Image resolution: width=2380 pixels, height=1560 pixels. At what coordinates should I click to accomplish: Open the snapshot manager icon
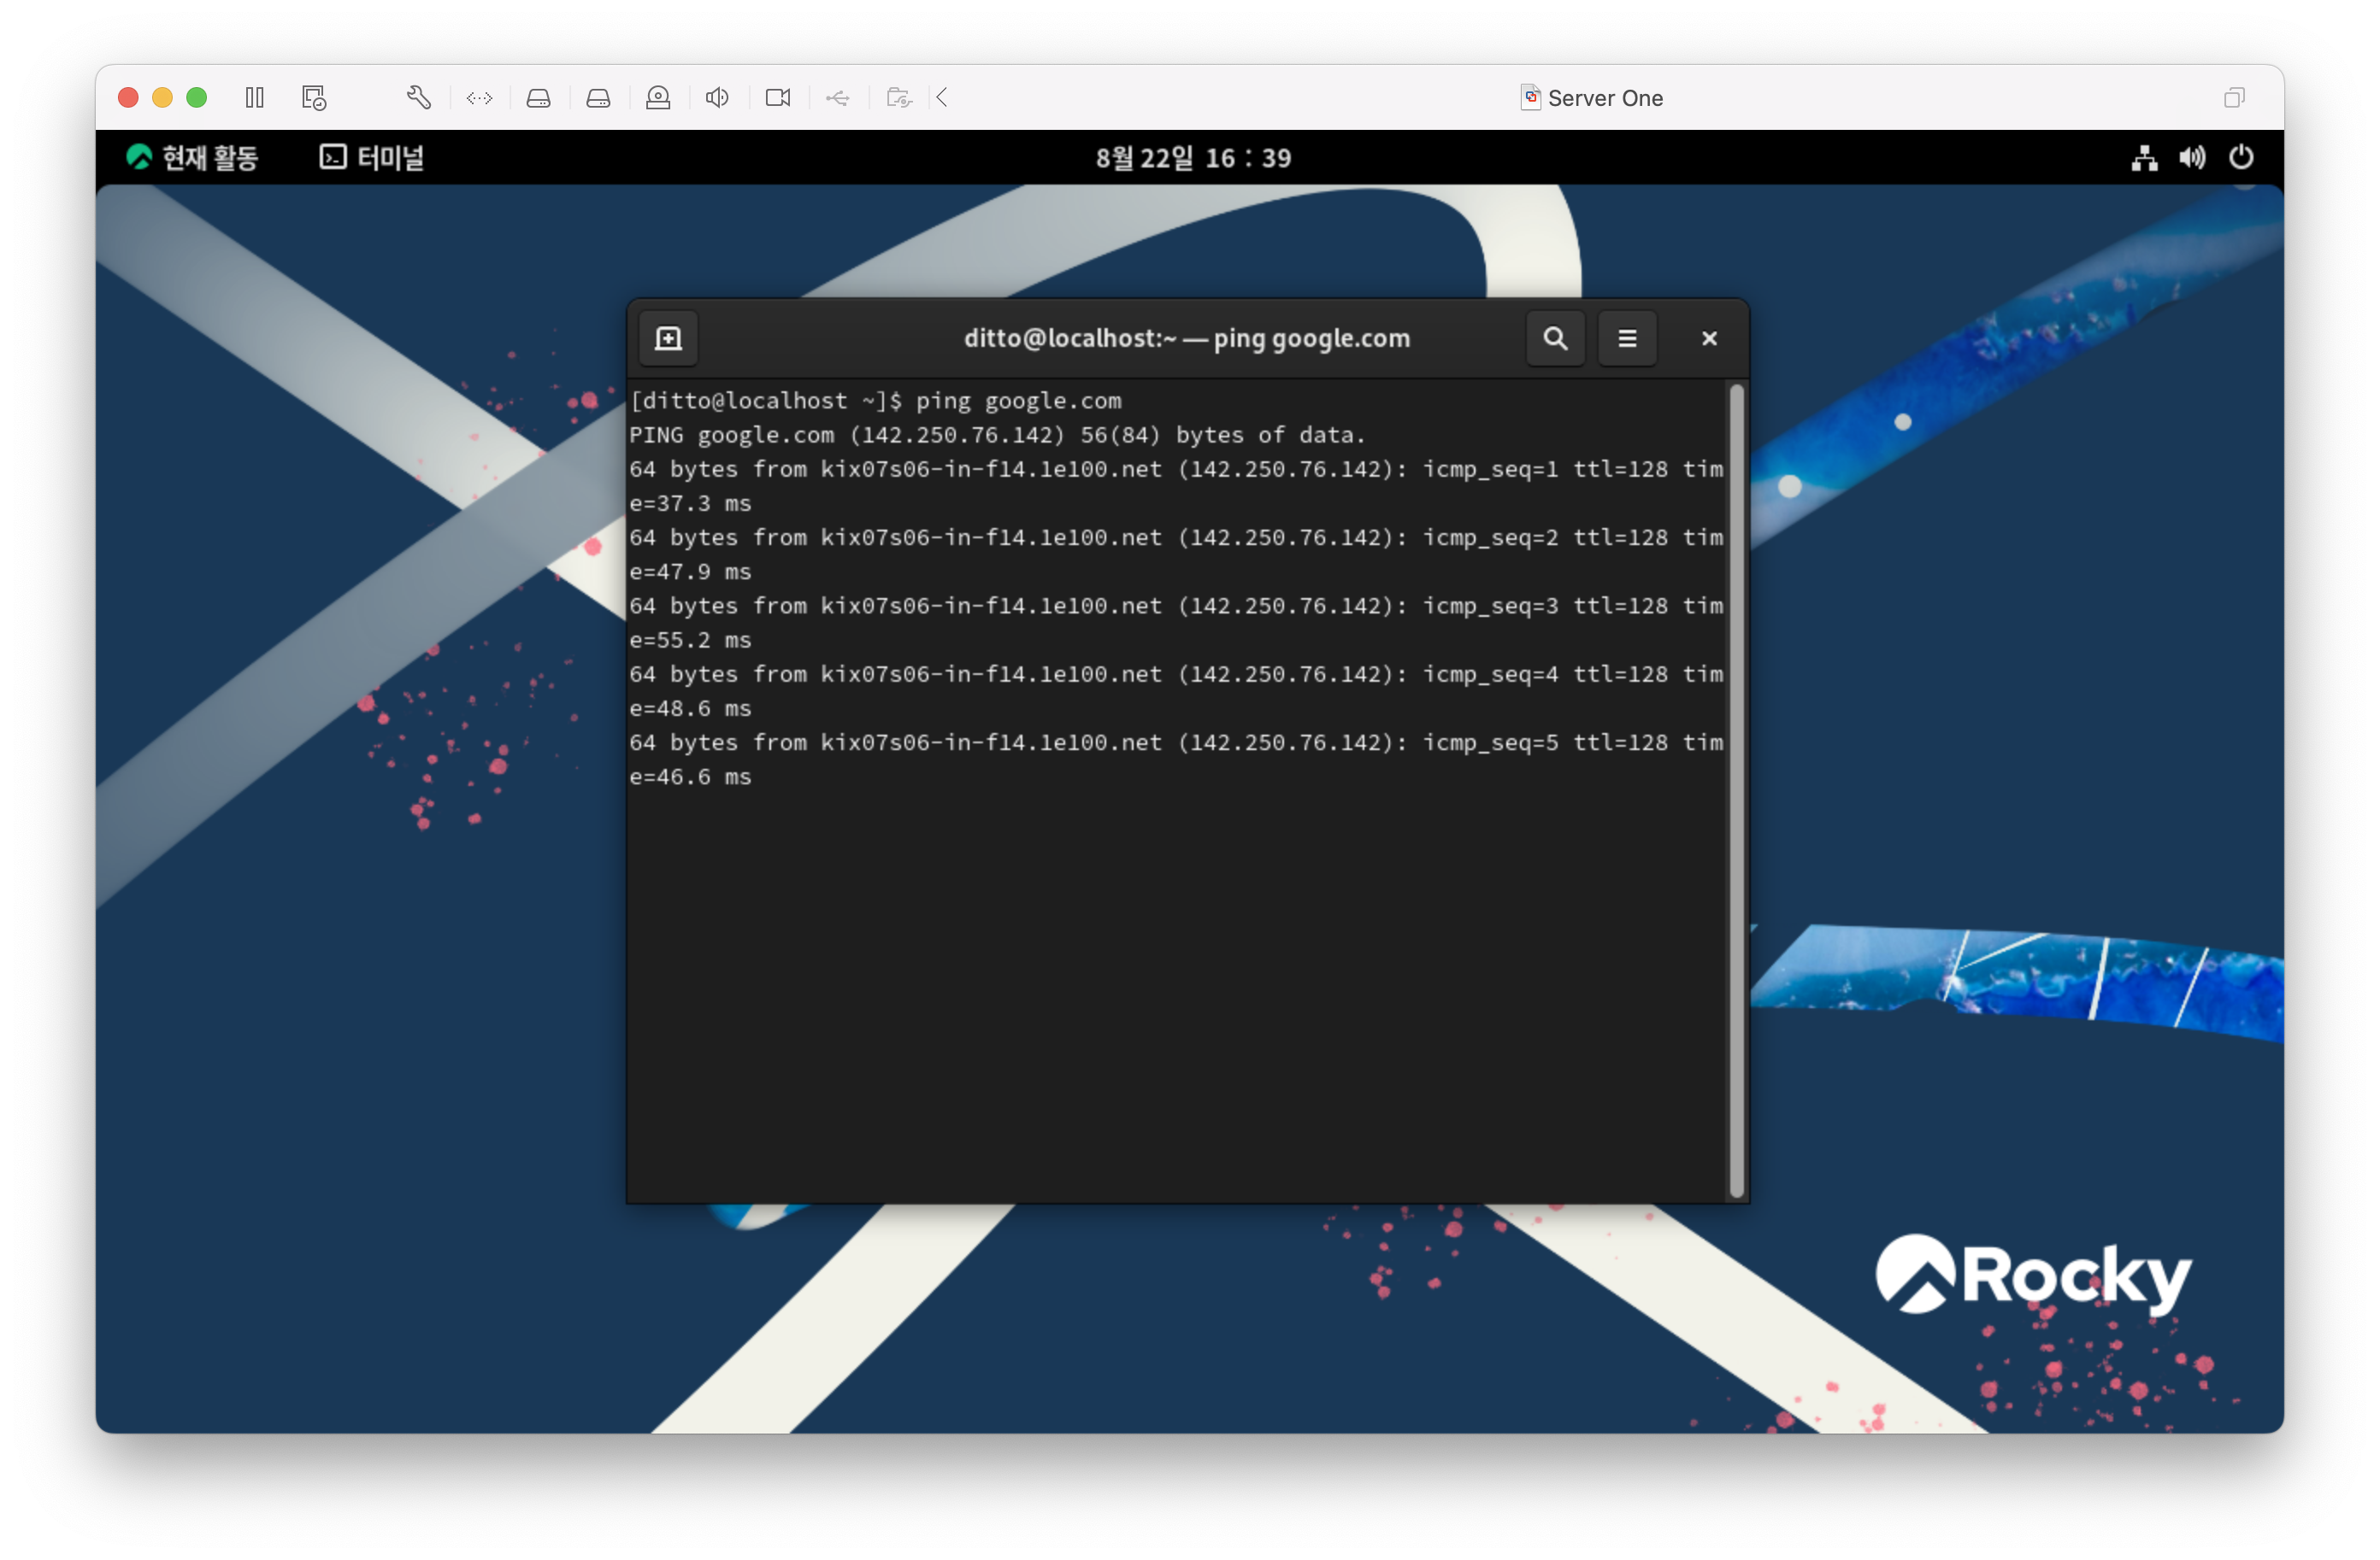[314, 97]
